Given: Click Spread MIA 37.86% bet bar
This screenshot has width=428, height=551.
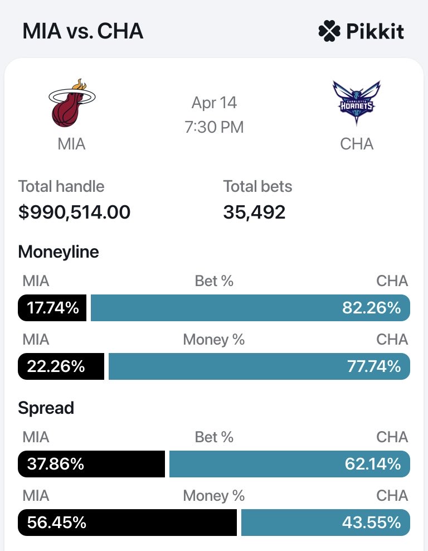Looking at the screenshot, I should [x=91, y=464].
